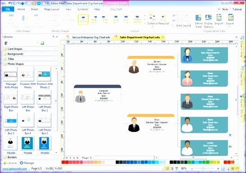Collapse the Photo Shapes library

click(31, 64)
